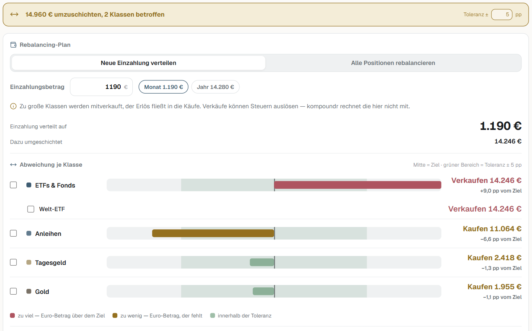Choose the Jahr 14.280 € preset

tap(216, 87)
